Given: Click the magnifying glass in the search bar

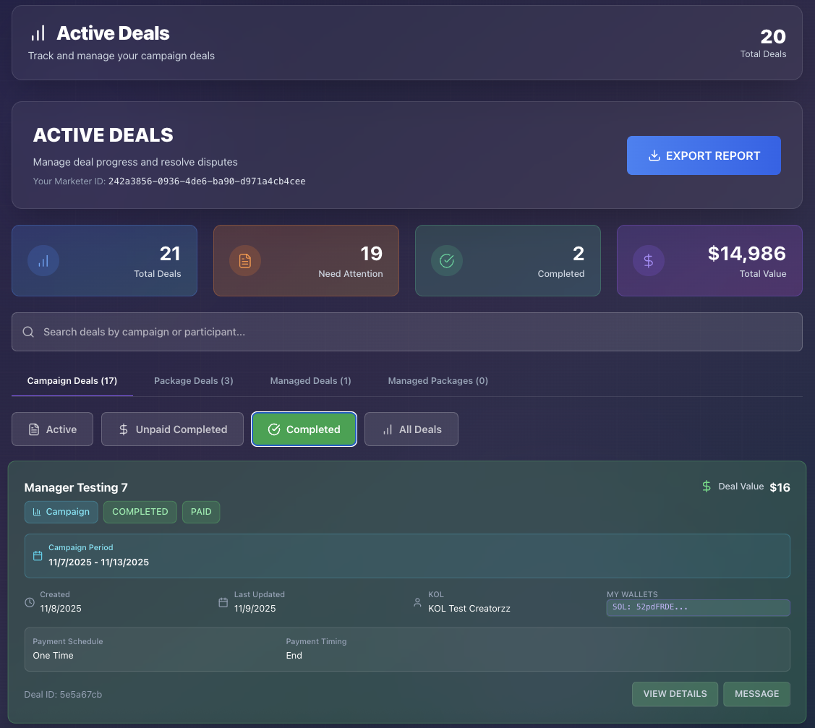Looking at the screenshot, I should click(28, 331).
